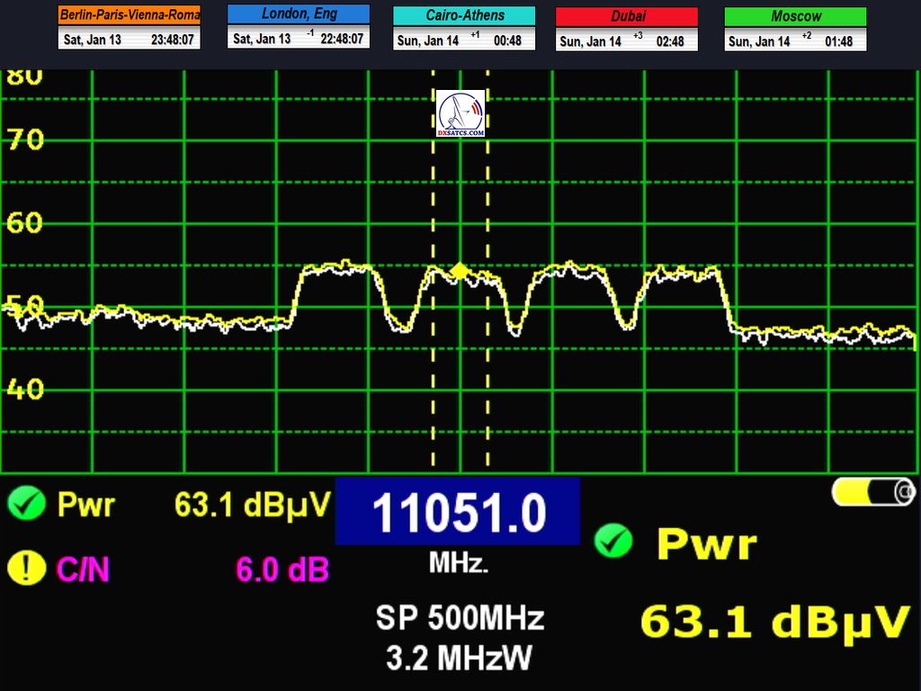Click the 3.2 MHzW bandwidth setting
This screenshot has height=691, width=921.
459,658
